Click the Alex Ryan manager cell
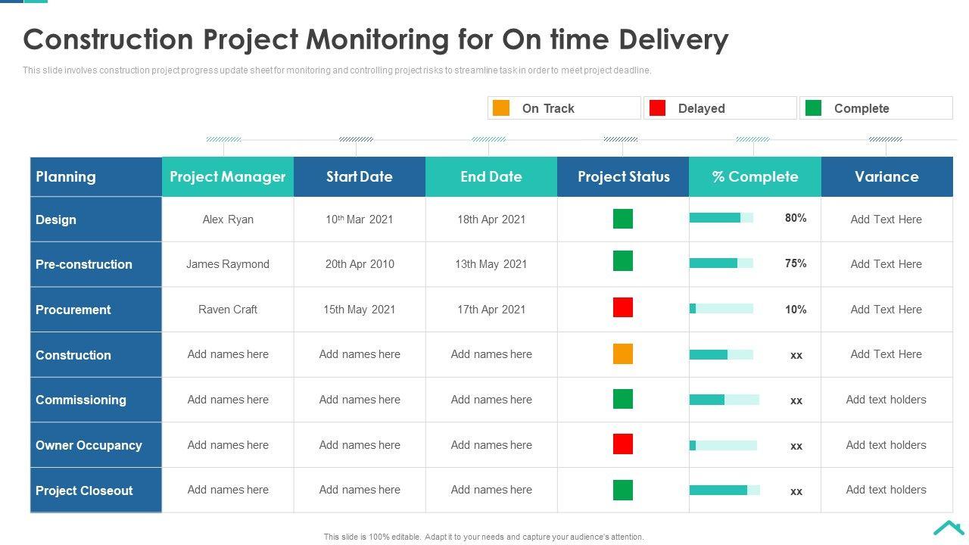The height and width of the screenshot is (545, 969). point(228,220)
